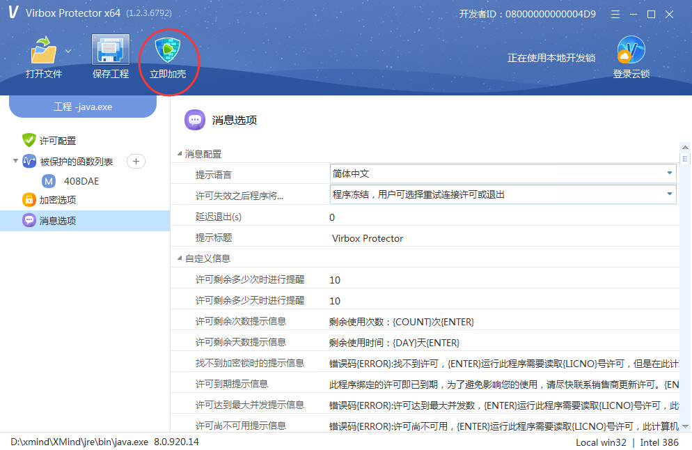The height and width of the screenshot is (450, 692).
Task: Select function 408DAE in the list
Action: click(81, 181)
